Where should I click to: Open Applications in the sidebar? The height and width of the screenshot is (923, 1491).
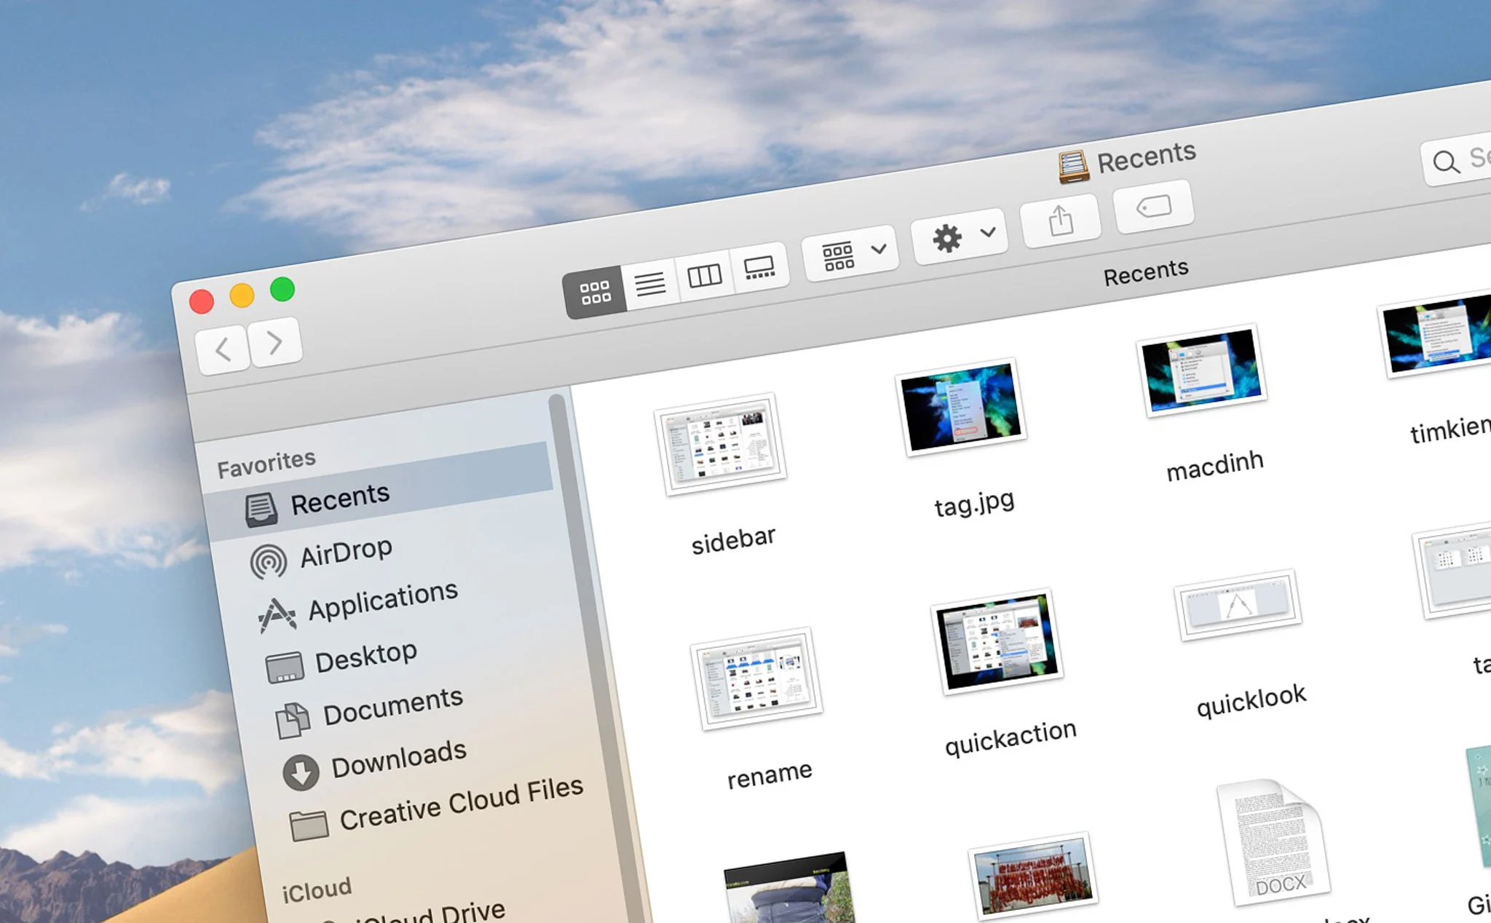[381, 601]
